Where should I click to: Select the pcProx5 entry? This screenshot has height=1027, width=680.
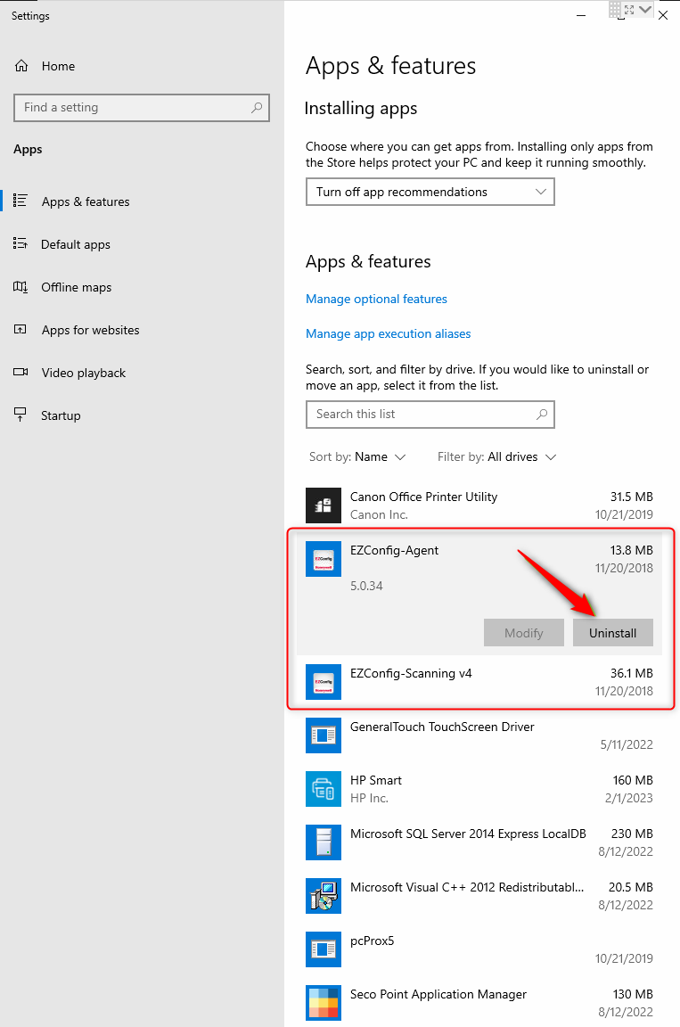pos(479,949)
